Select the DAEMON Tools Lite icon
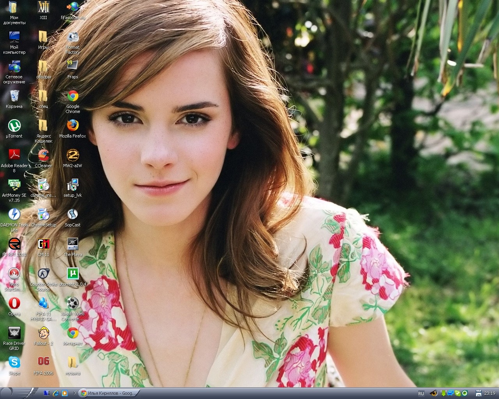Screen dimensions: 499x399 point(14,214)
